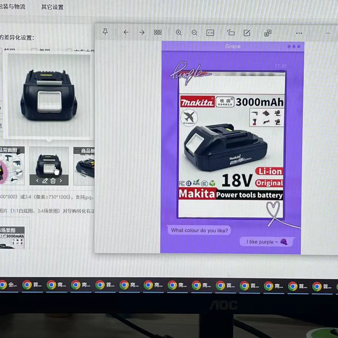Delete the hovered battery thumbnail
This screenshot has width=338, height=338.
53,181
